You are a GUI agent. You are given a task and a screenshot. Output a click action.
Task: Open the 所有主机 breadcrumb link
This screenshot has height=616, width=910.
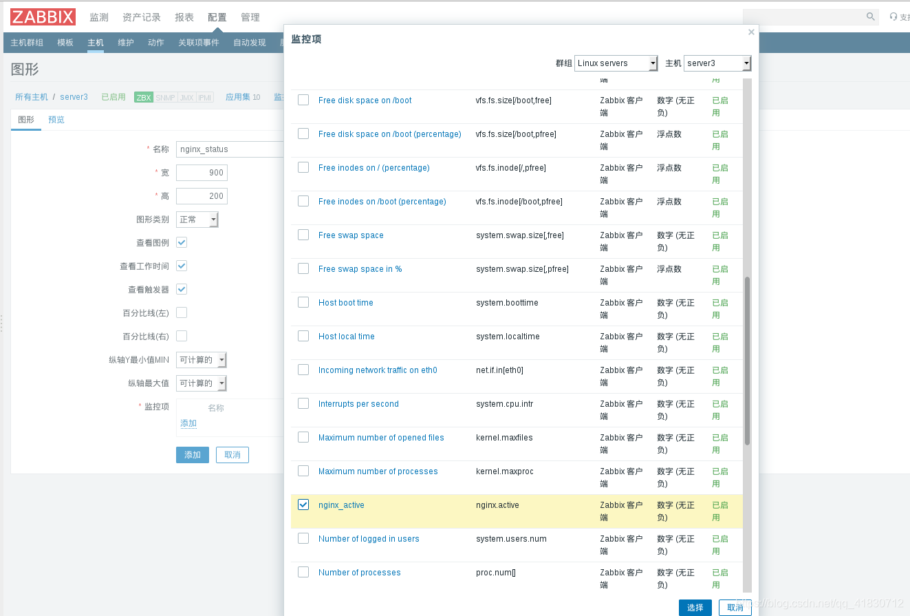coord(32,97)
